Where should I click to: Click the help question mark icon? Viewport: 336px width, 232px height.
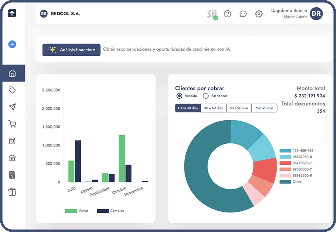click(x=227, y=14)
